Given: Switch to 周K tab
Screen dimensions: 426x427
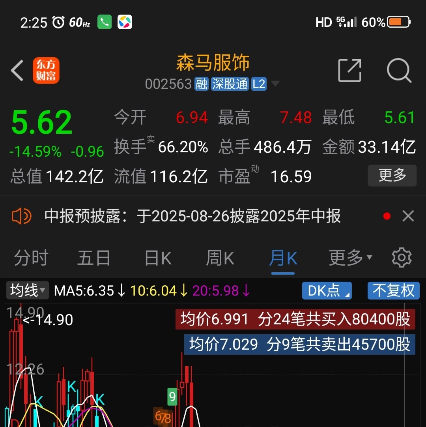Looking at the screenshot, I should click(x=220, y=258).
